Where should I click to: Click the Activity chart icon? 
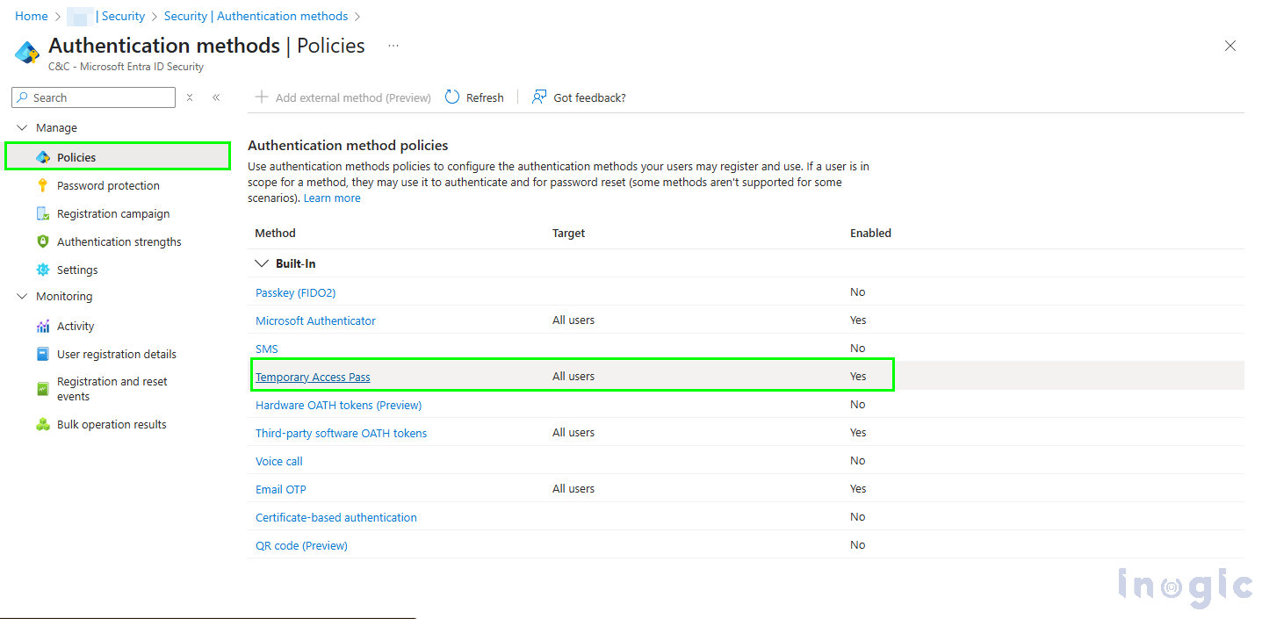[x=42, y=326]
